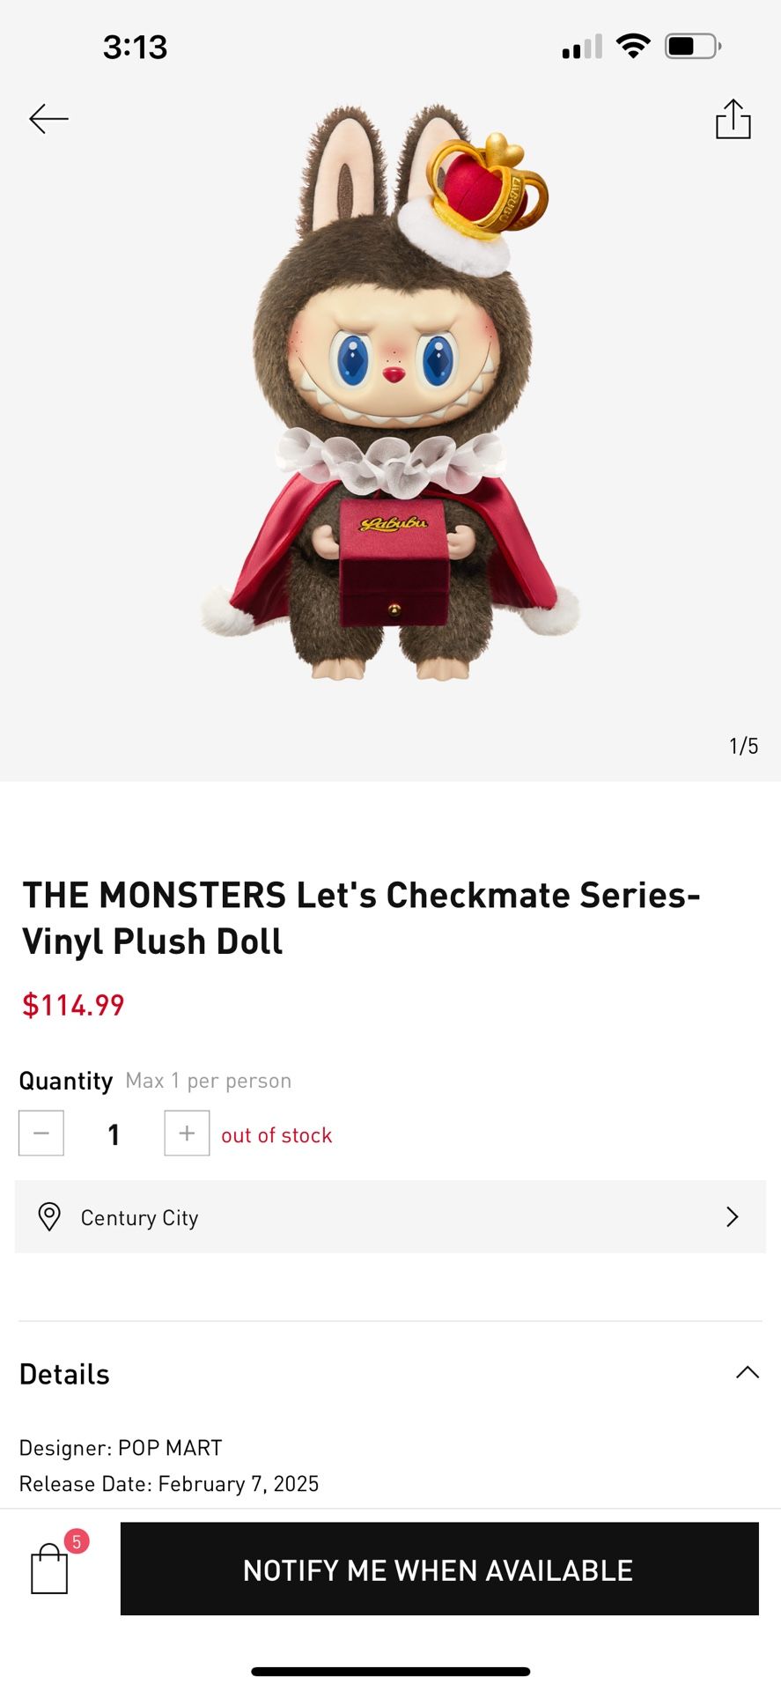Image resolution: width=781 pixels, height=1691 pixels.
Task: Increase quantity with the plus button
Action: (x=187, y=1133)
